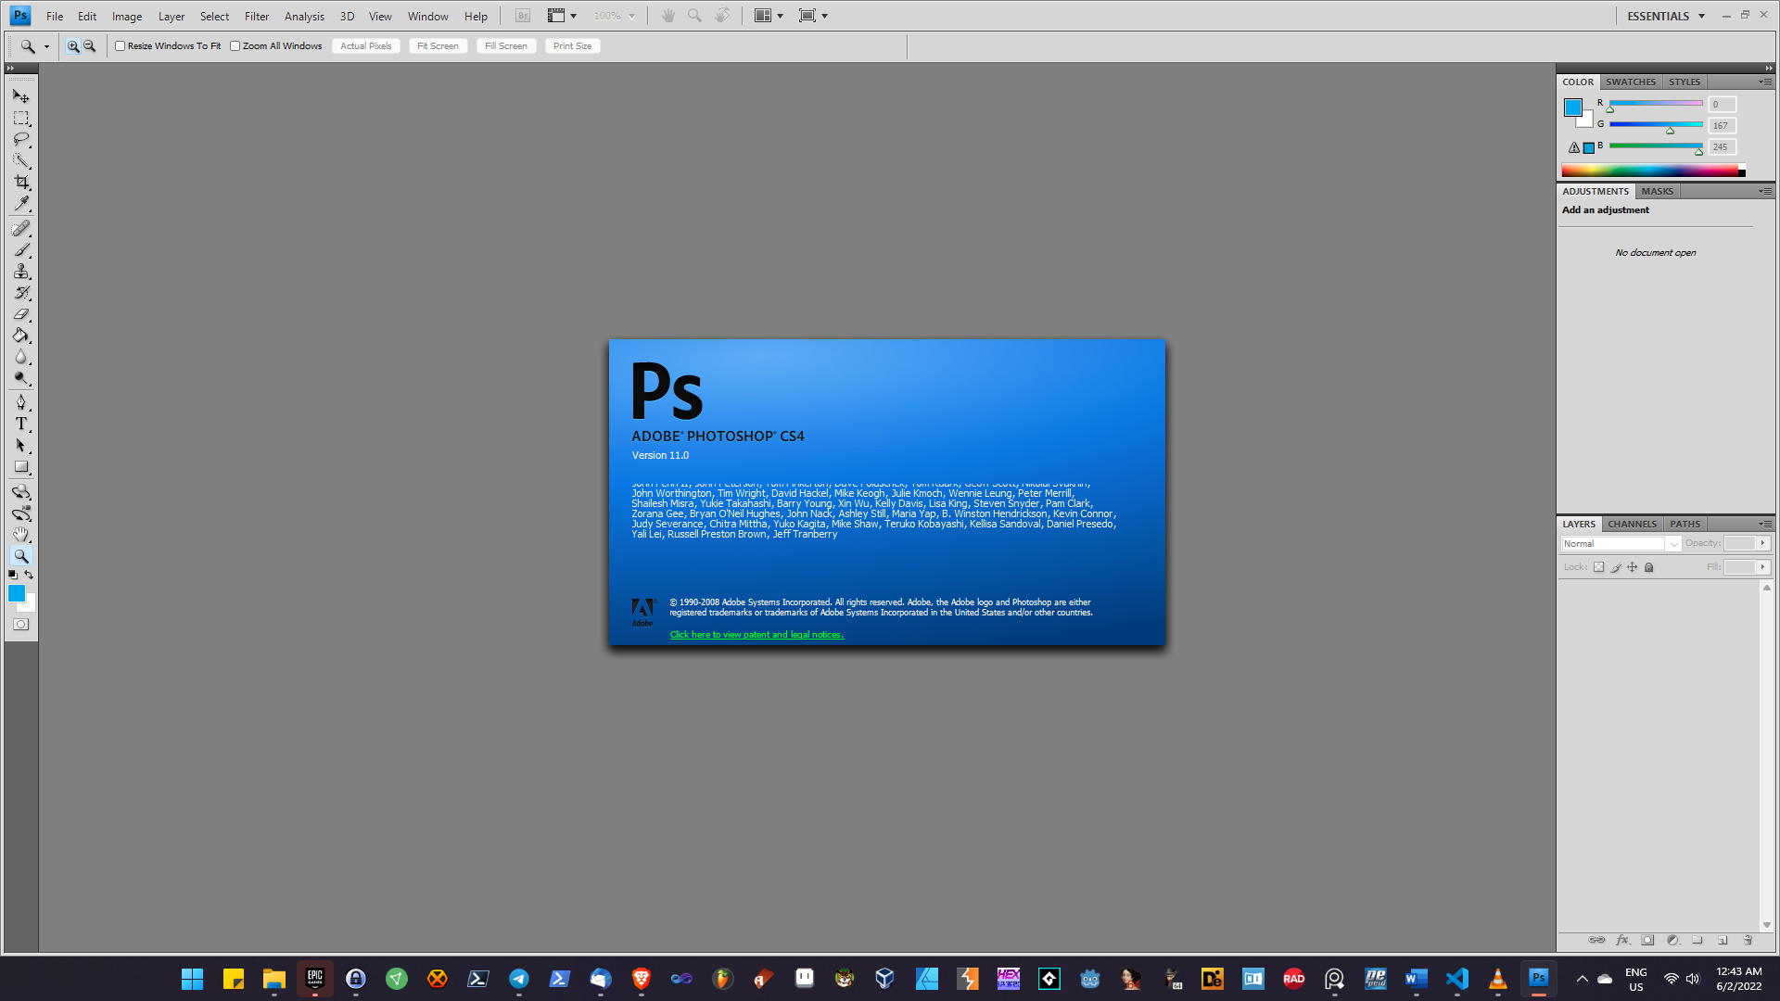Click the Fill Screen button
The width and height of the screenshot is (1780, 1001).
coord(506,45)
